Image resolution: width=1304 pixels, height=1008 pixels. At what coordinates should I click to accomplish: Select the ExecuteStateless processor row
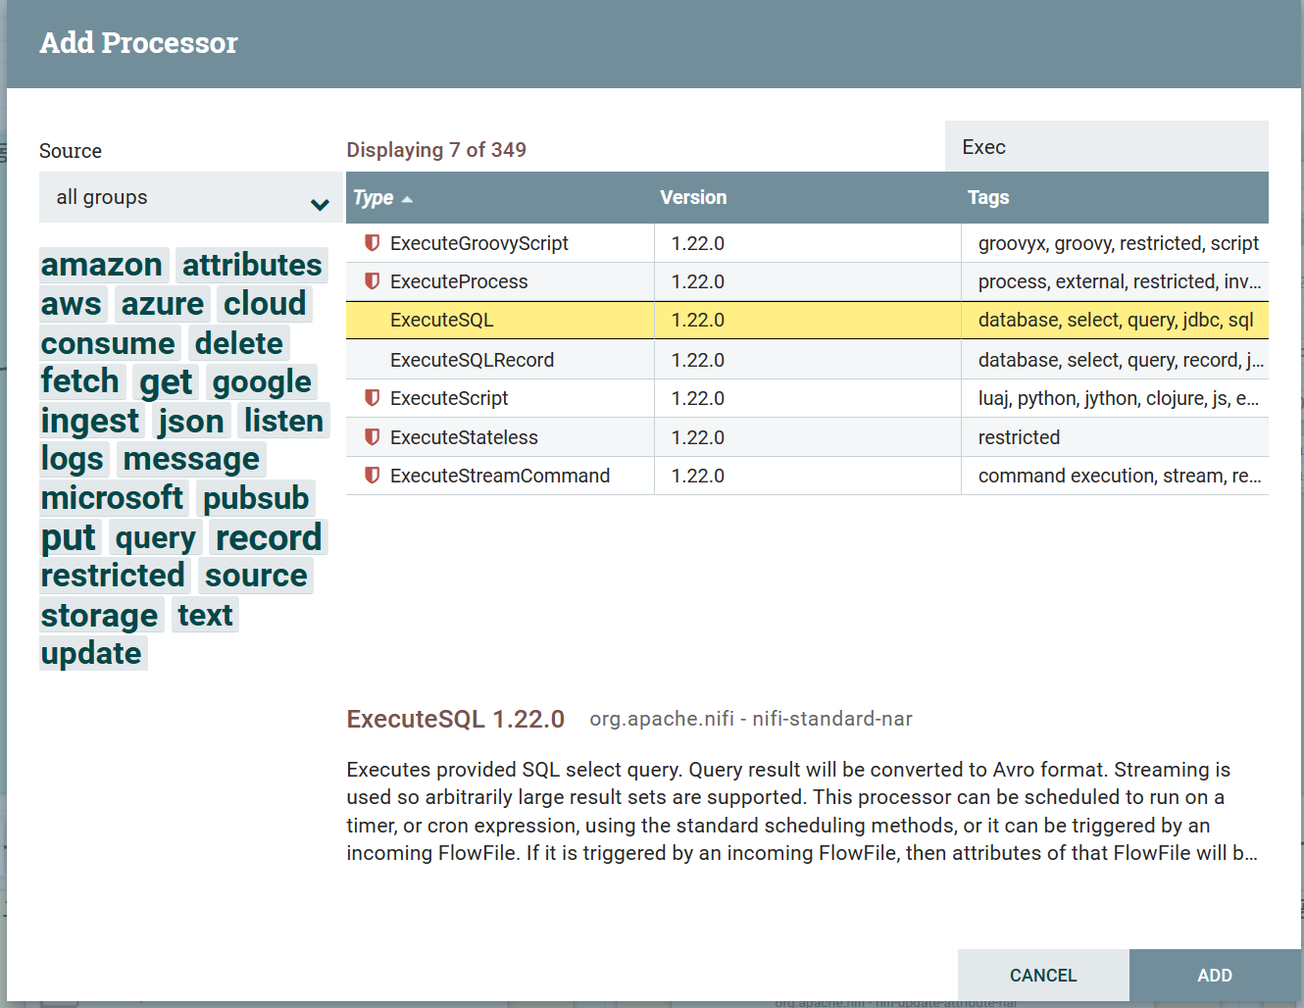click(807, 437)
